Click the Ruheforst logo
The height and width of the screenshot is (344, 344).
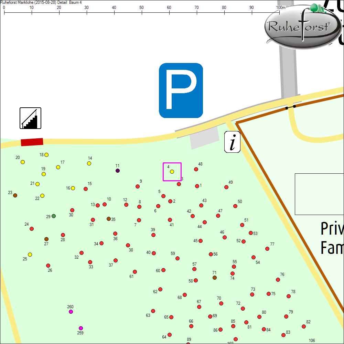click(302, 26)
